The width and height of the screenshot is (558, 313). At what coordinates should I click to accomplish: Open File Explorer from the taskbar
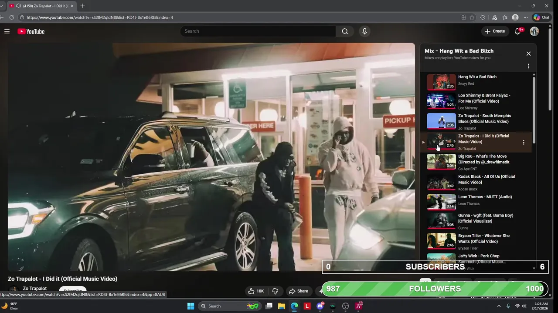282,306
